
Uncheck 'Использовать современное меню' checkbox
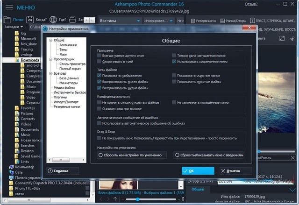[x=174, y=61]
